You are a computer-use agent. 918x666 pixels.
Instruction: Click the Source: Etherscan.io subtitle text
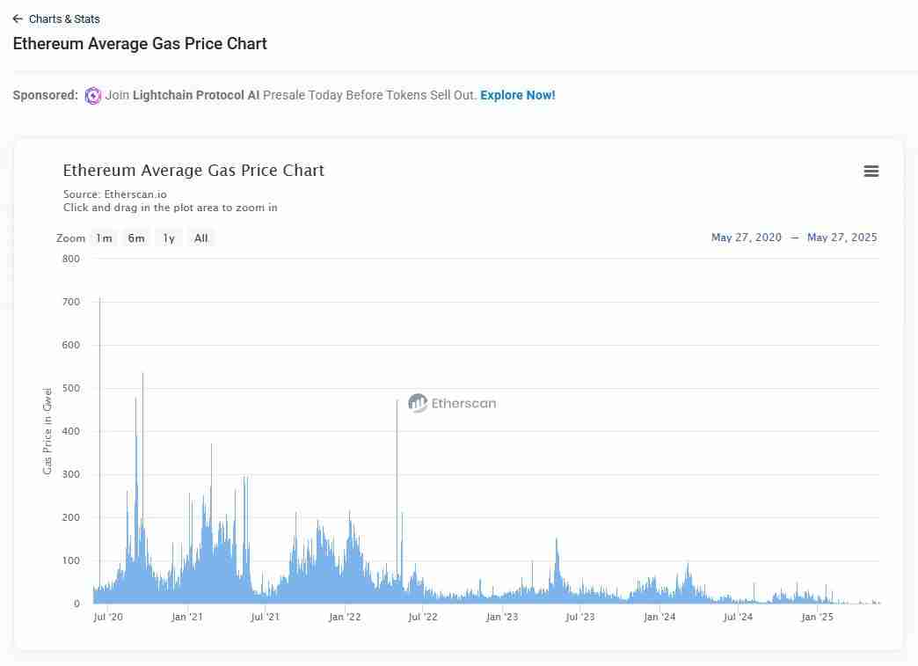point(115,194)
